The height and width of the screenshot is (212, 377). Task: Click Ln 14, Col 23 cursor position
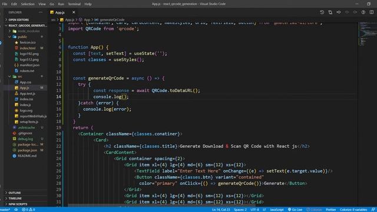(x=221, y=210)
